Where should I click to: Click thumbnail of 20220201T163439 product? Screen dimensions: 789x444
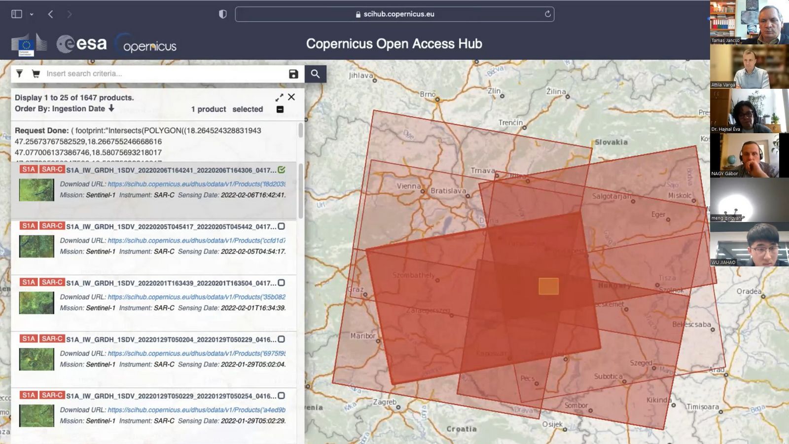(36, 303)
